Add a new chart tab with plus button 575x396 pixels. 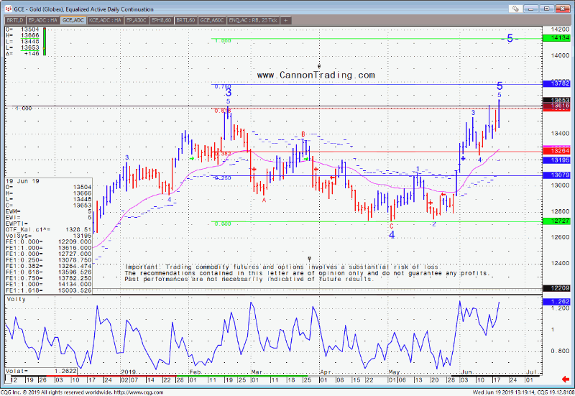(x=285, y=21)
